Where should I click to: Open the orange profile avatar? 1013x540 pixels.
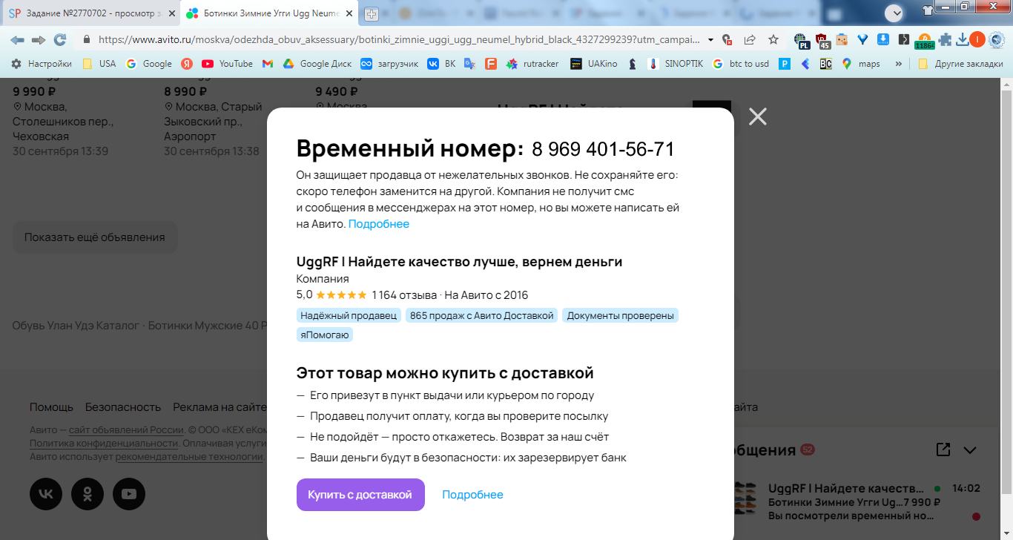(x=978, y=40)
